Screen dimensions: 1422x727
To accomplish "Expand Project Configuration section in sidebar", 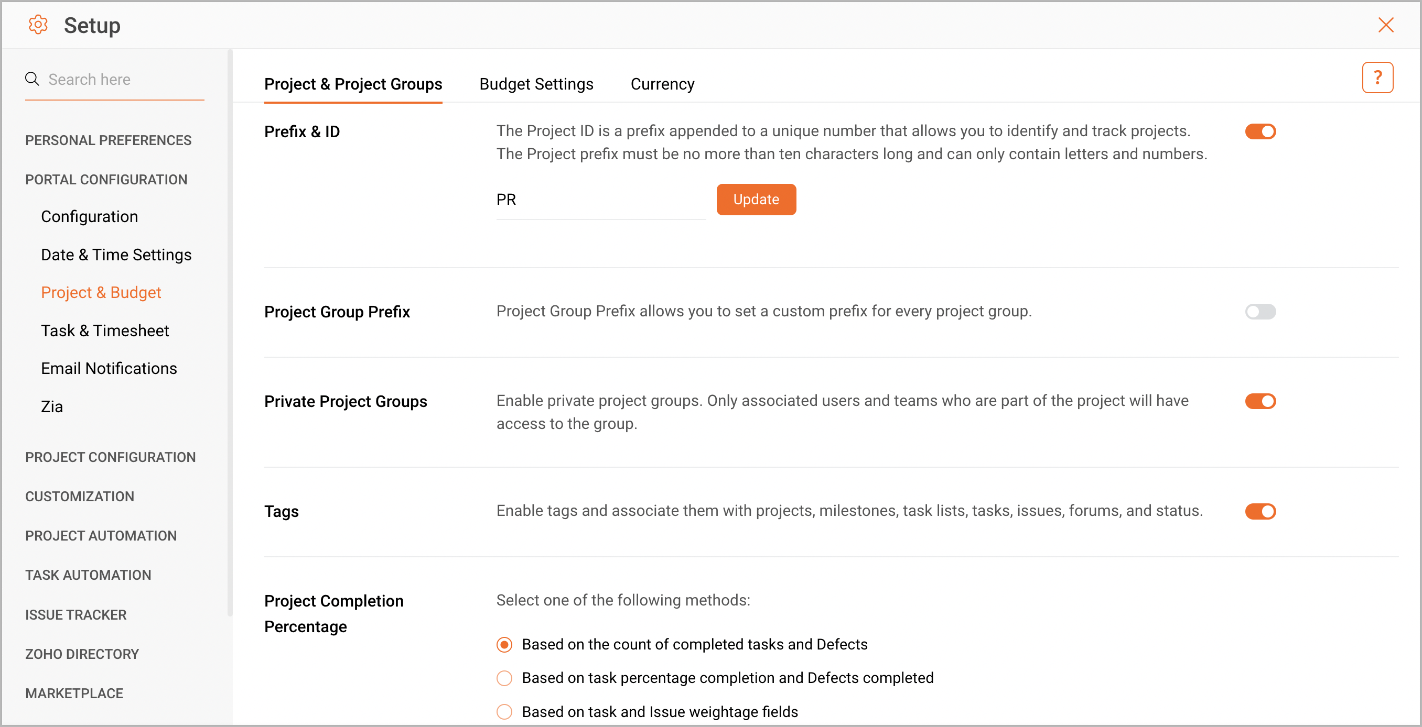I will pyautogui.click(x=111, y=457).
